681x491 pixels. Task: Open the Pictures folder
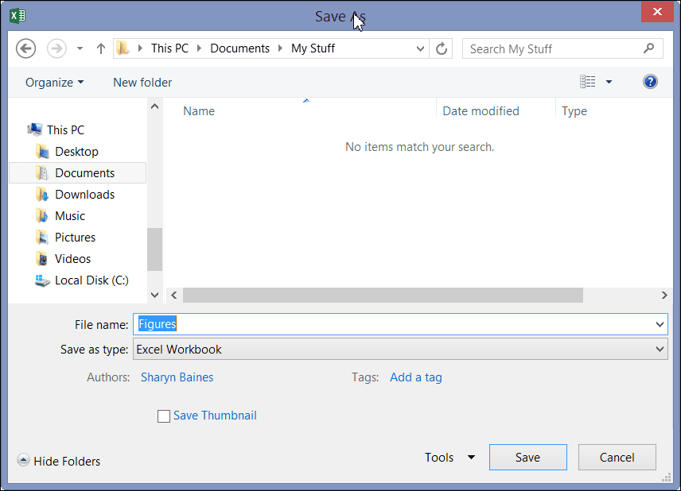pos(75,237)
